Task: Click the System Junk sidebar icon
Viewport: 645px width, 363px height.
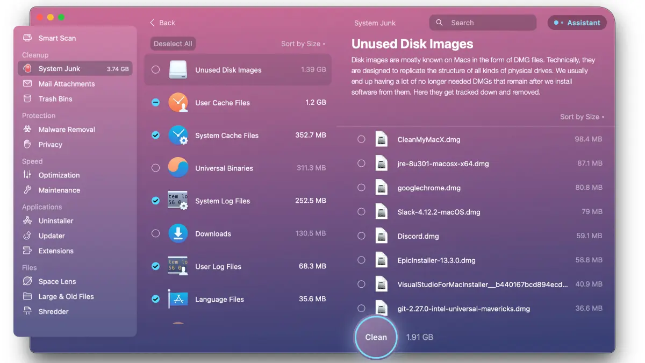Action: tap(27, 69)
